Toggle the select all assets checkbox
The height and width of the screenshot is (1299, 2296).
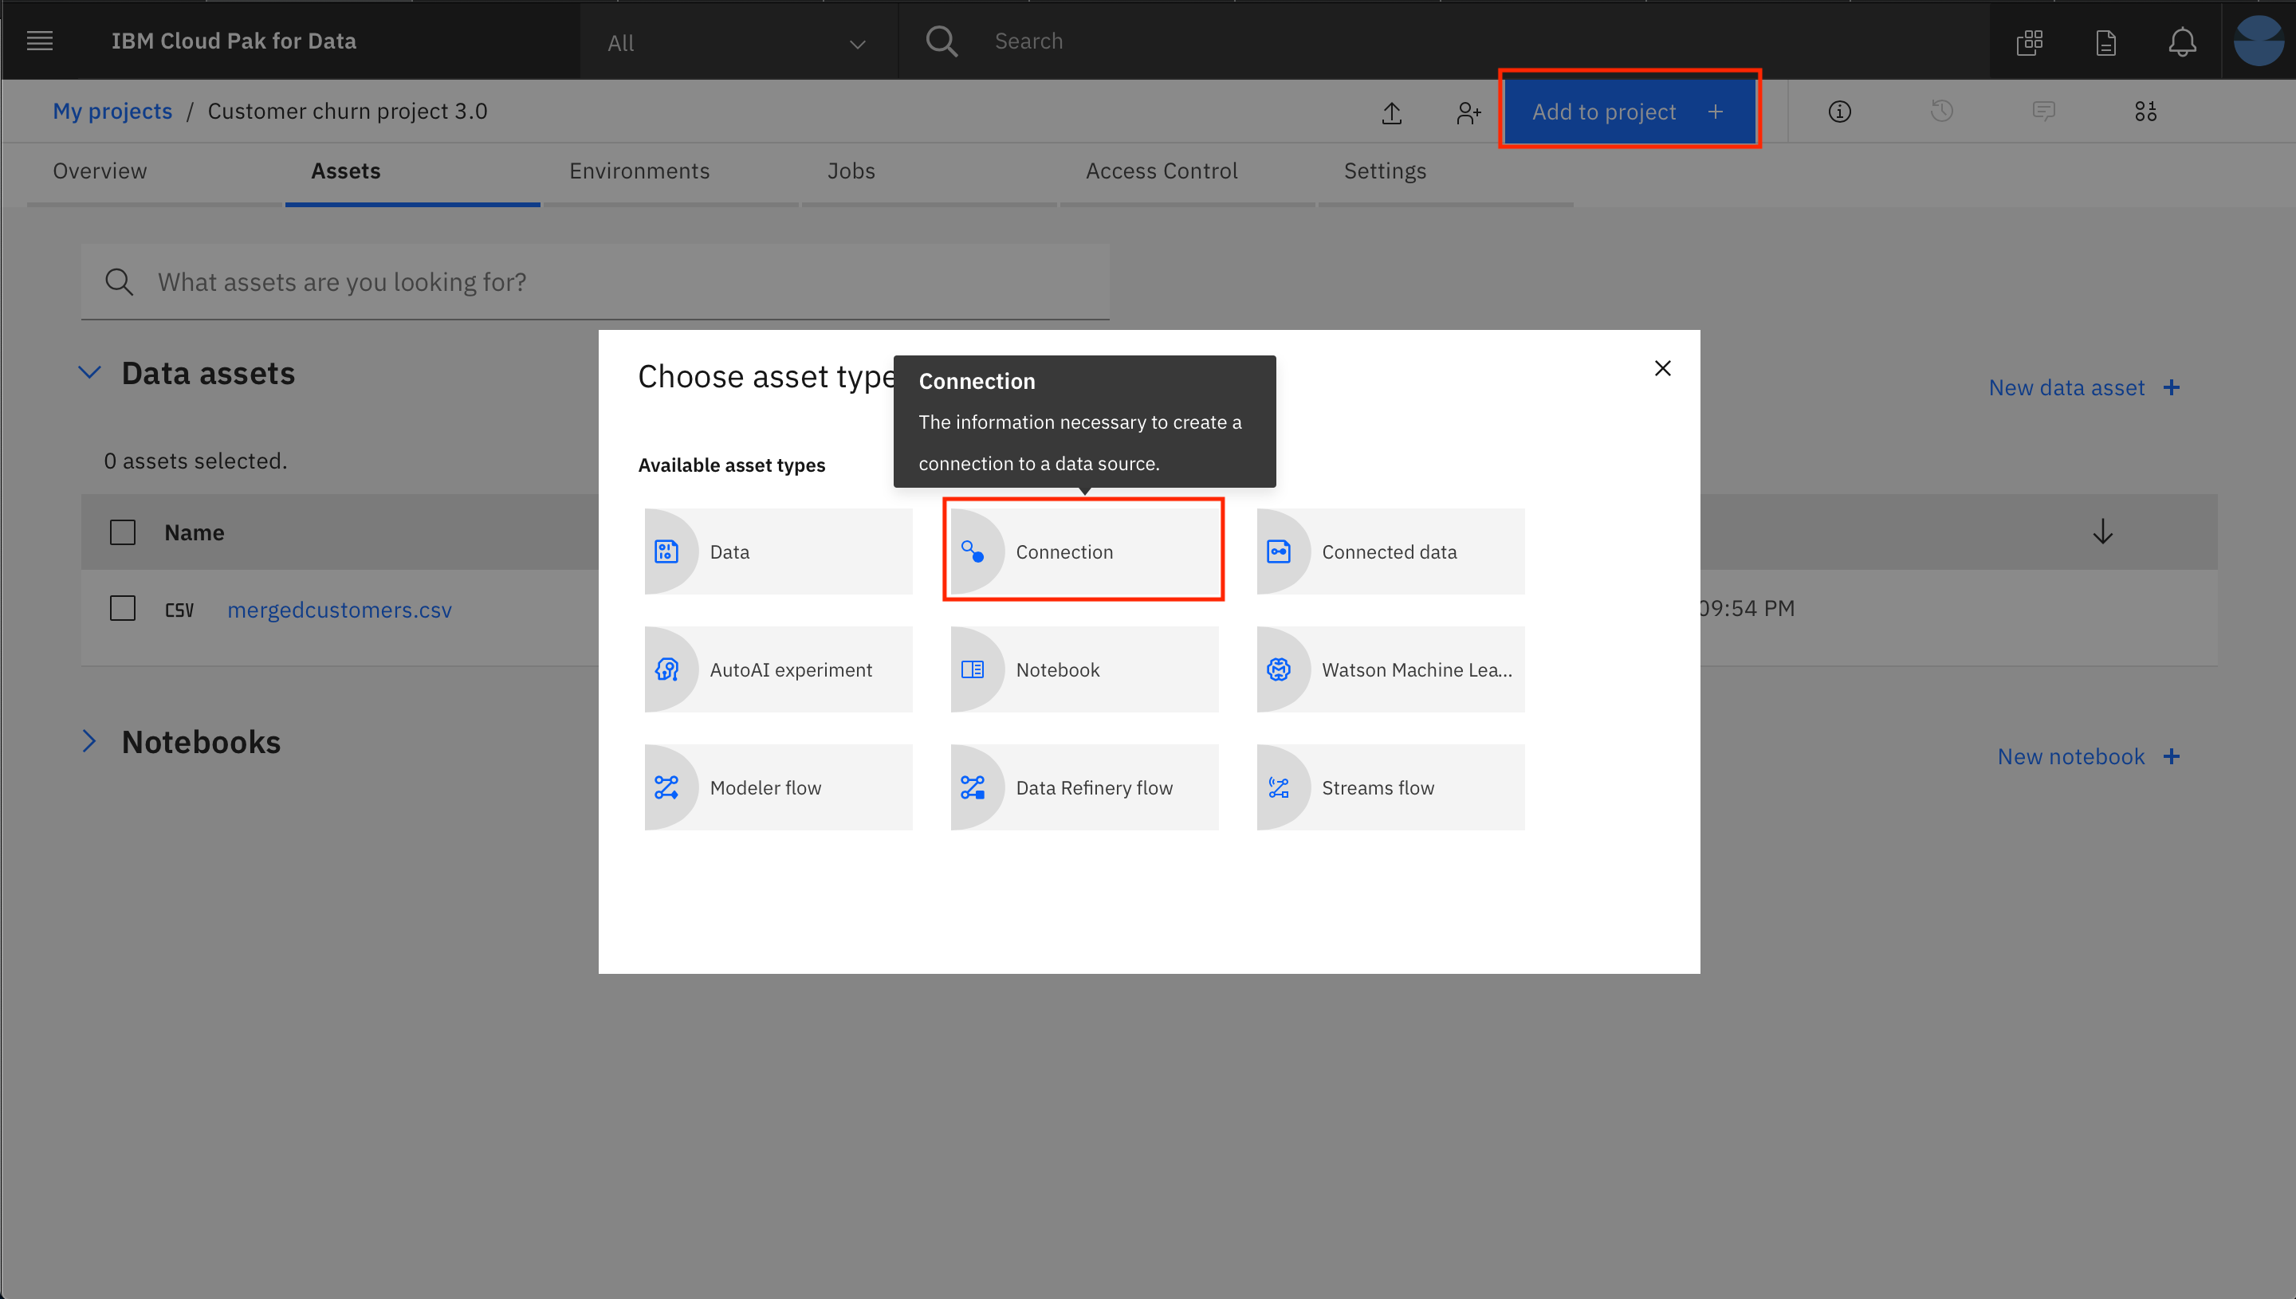123,532
